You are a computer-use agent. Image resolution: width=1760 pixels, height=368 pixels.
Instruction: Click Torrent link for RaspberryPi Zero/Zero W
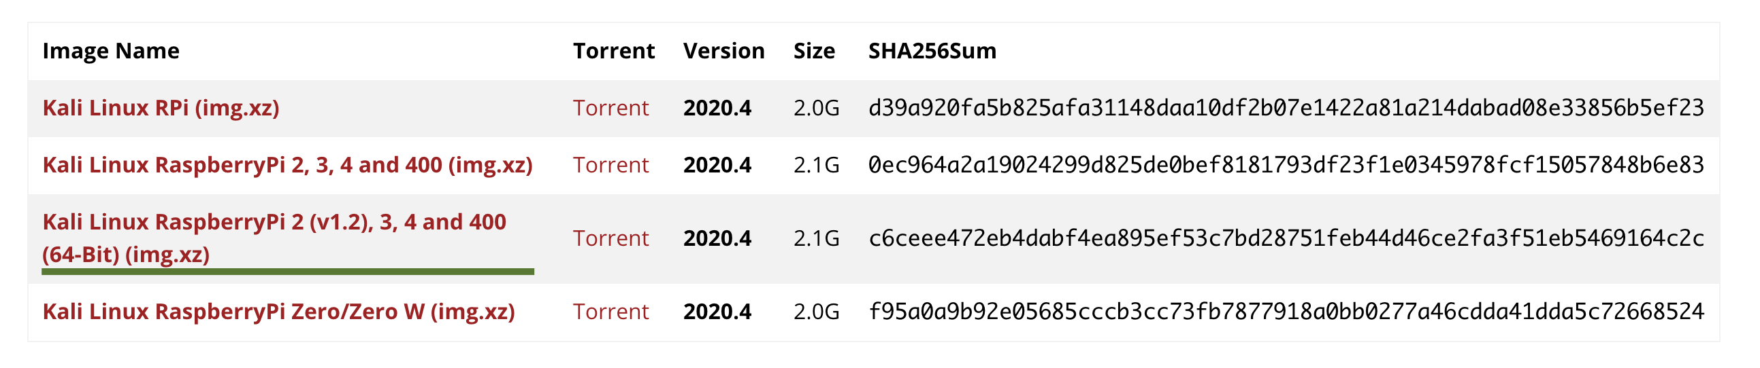pyautogui.click(x=610, y=312)
